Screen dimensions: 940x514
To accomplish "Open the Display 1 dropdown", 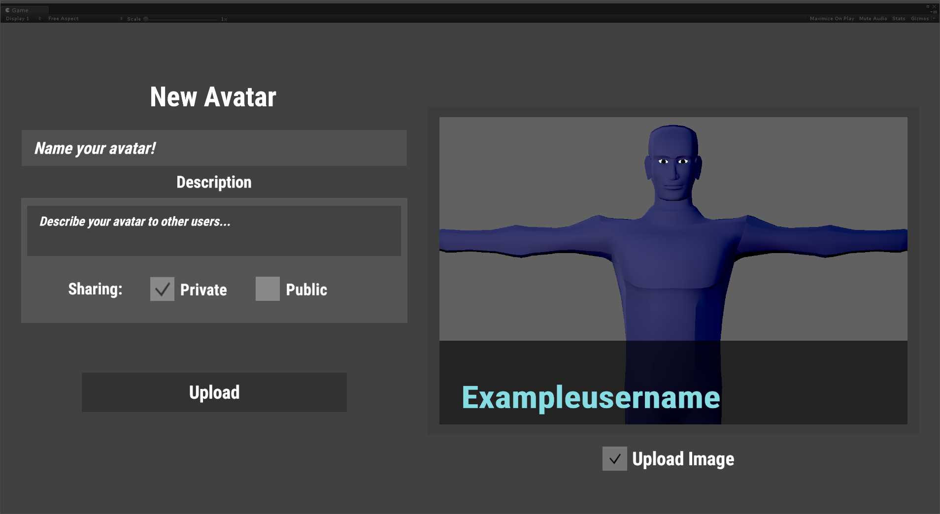I will click(x=23, y=19).
